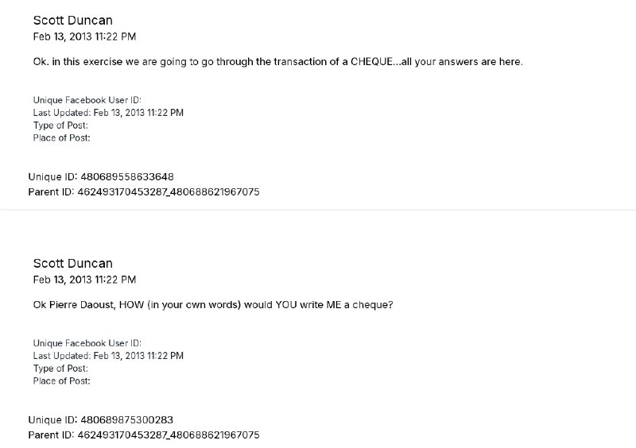
Task: Click the second Scott Duncan author name
Action: (x=72, y=264)
